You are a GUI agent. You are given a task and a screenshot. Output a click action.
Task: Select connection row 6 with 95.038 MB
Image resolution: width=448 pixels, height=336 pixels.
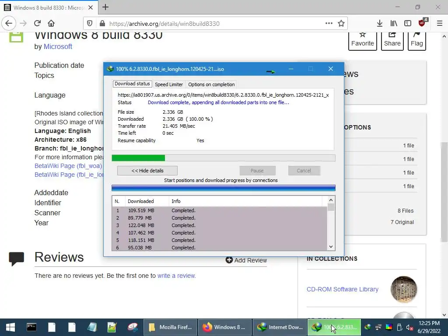click(220, 248)
